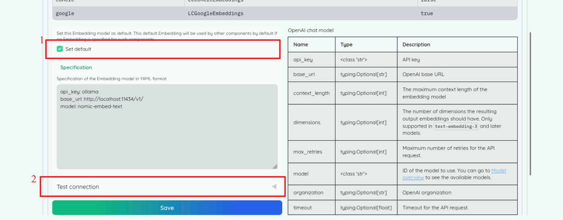Click the typing.Optional[float] type cell
Image resolution: width=563 pixels, height=220 pixels.
tap(366, 208)
